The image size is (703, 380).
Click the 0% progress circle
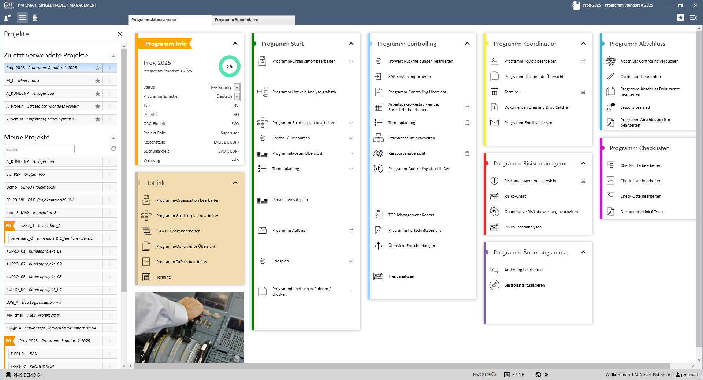click(230, 66)
